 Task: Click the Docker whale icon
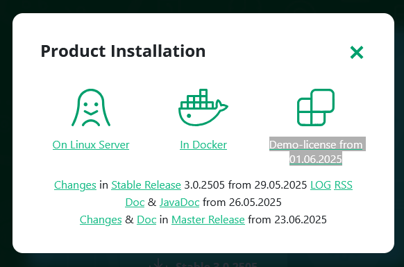[203, 107]
